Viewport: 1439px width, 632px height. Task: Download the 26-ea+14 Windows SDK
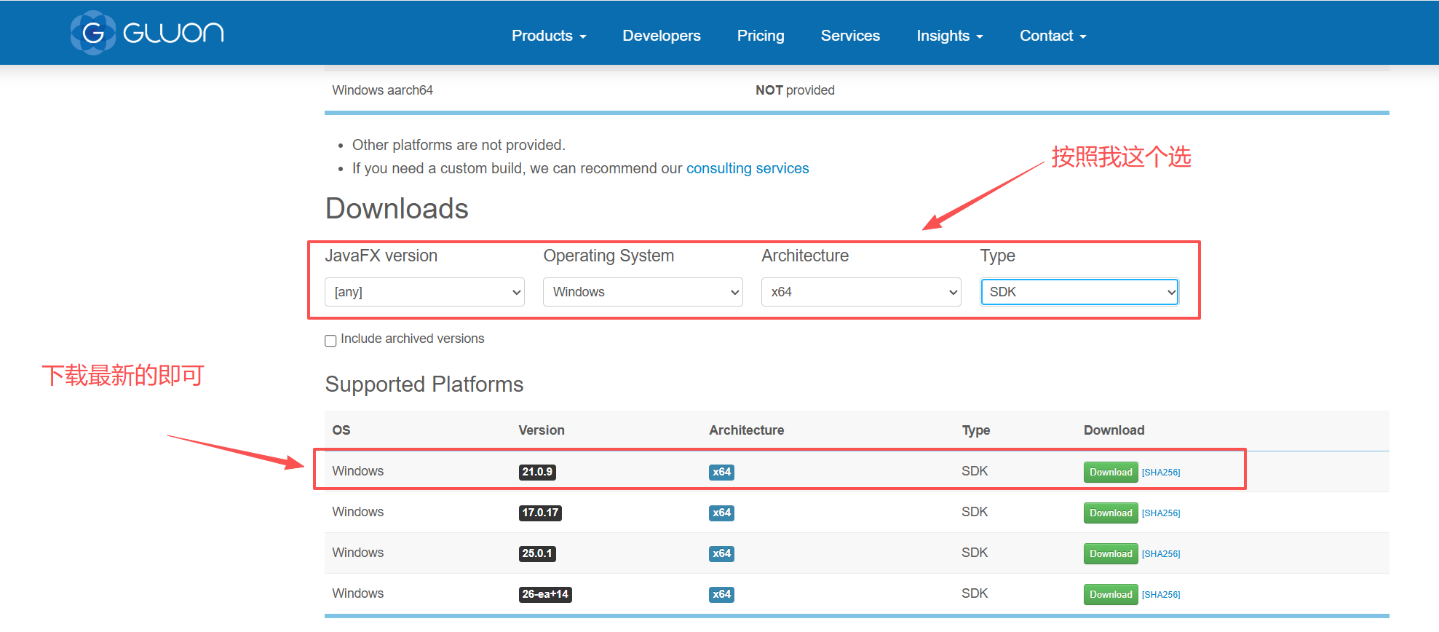pyautogui.click(x=1111, y=594)
